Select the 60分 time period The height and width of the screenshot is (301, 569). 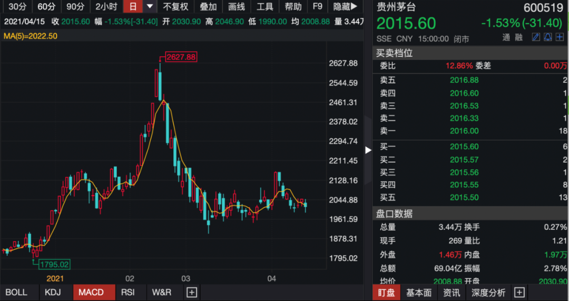47,6
